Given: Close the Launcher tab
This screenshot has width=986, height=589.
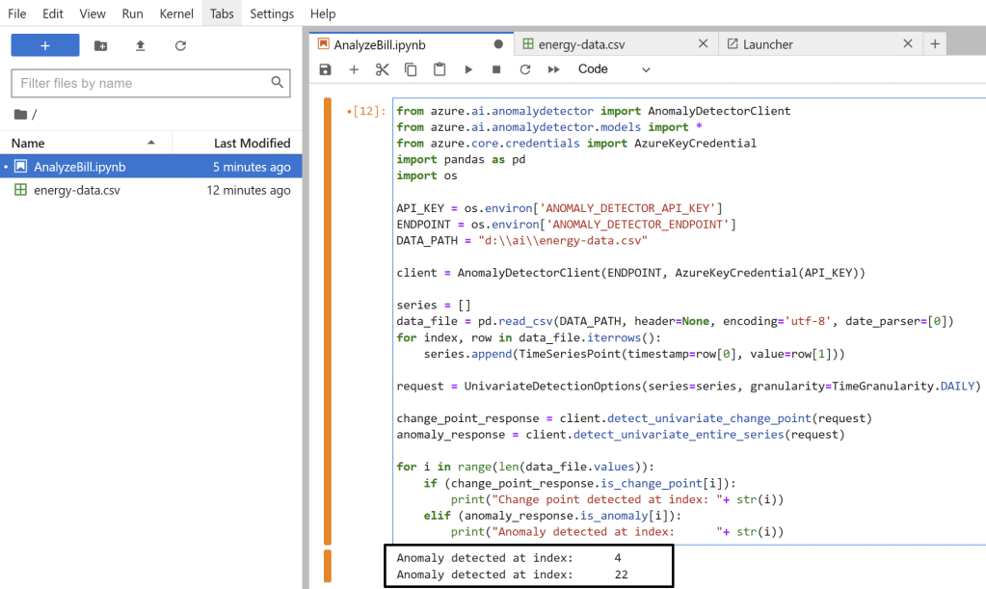Looking at the screenshot, I should point(907,44).
